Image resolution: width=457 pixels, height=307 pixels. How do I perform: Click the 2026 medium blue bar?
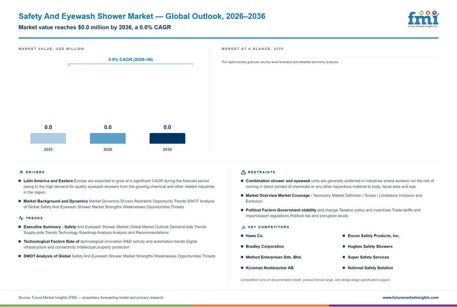coord(108,139)
